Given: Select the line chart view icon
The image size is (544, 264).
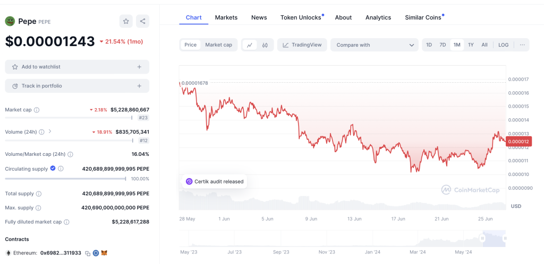Looking at the screenshot, I should click(250, 45).
